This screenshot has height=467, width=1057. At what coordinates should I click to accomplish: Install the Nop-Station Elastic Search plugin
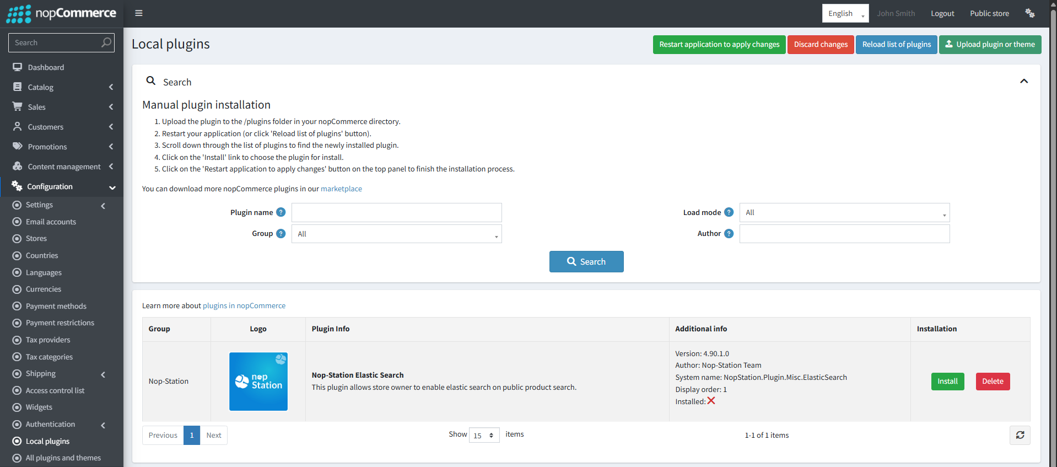click(947, 382)
